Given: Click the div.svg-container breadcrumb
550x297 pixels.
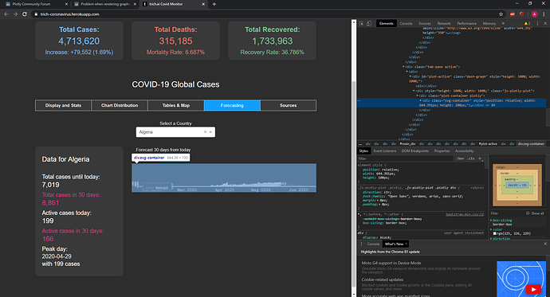Looking at the screenshot, I should click(x=531, y=143).
